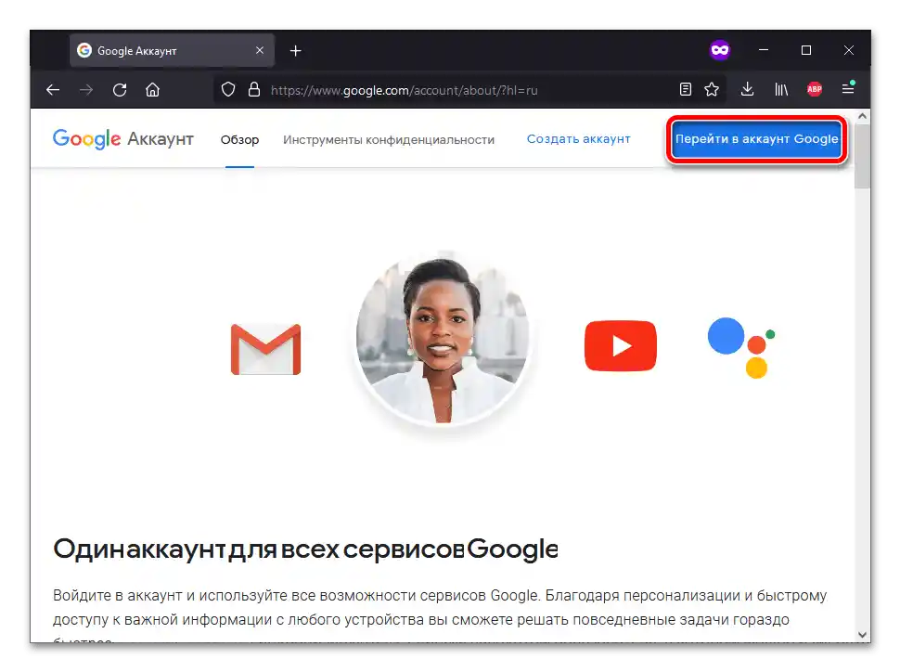Click the red YouTube play icon
Screen dimensions: 900x672
click(x=621, y=346)
